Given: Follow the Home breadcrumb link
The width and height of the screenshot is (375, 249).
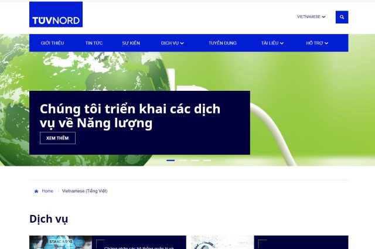Looking at the screenshot, I should (47, 191).
